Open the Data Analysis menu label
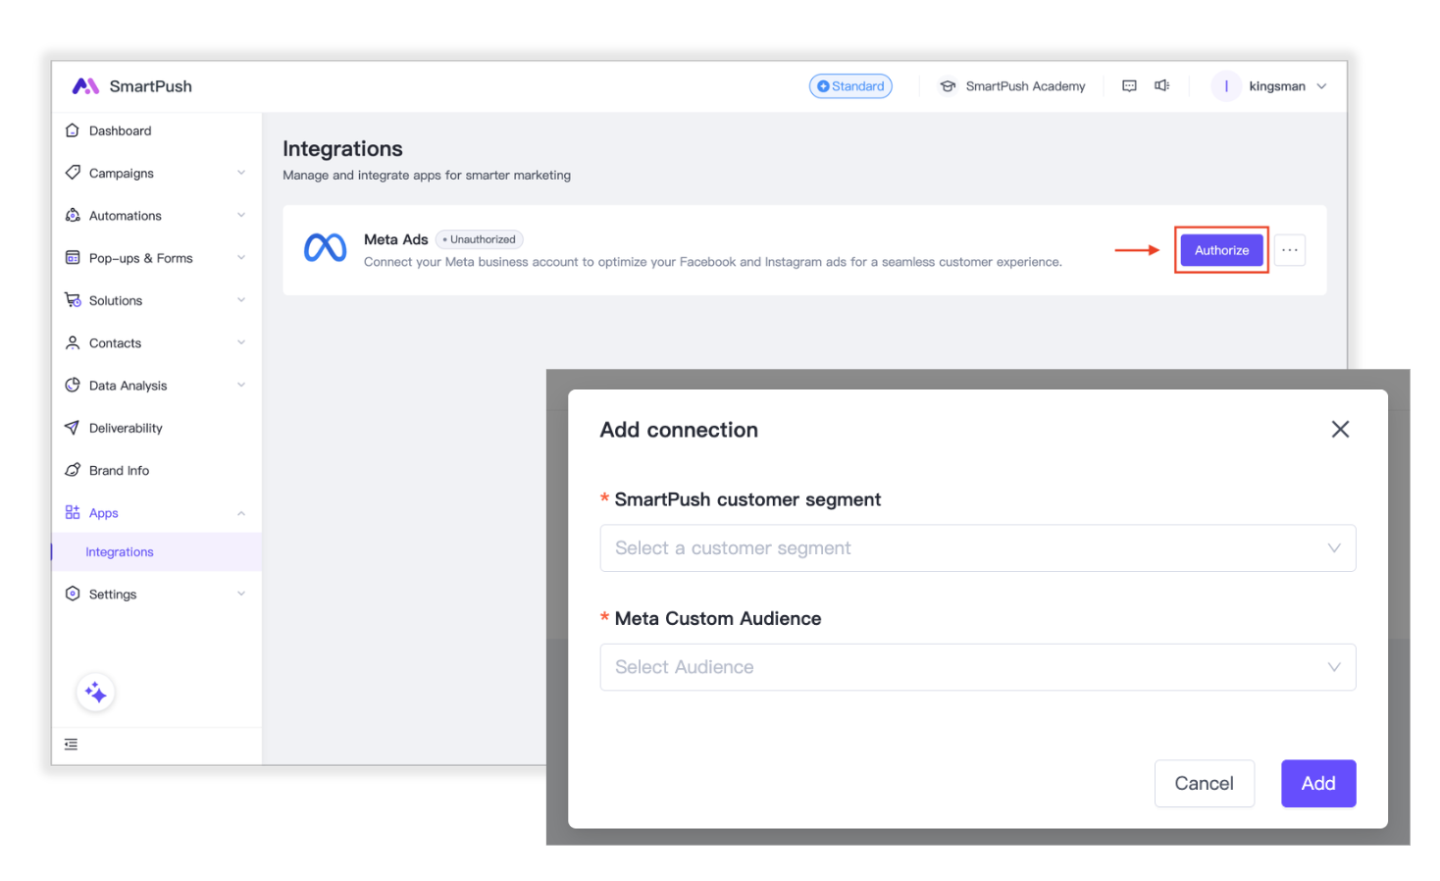Screen dimensions: 1440x881 (x=128, y=386)
